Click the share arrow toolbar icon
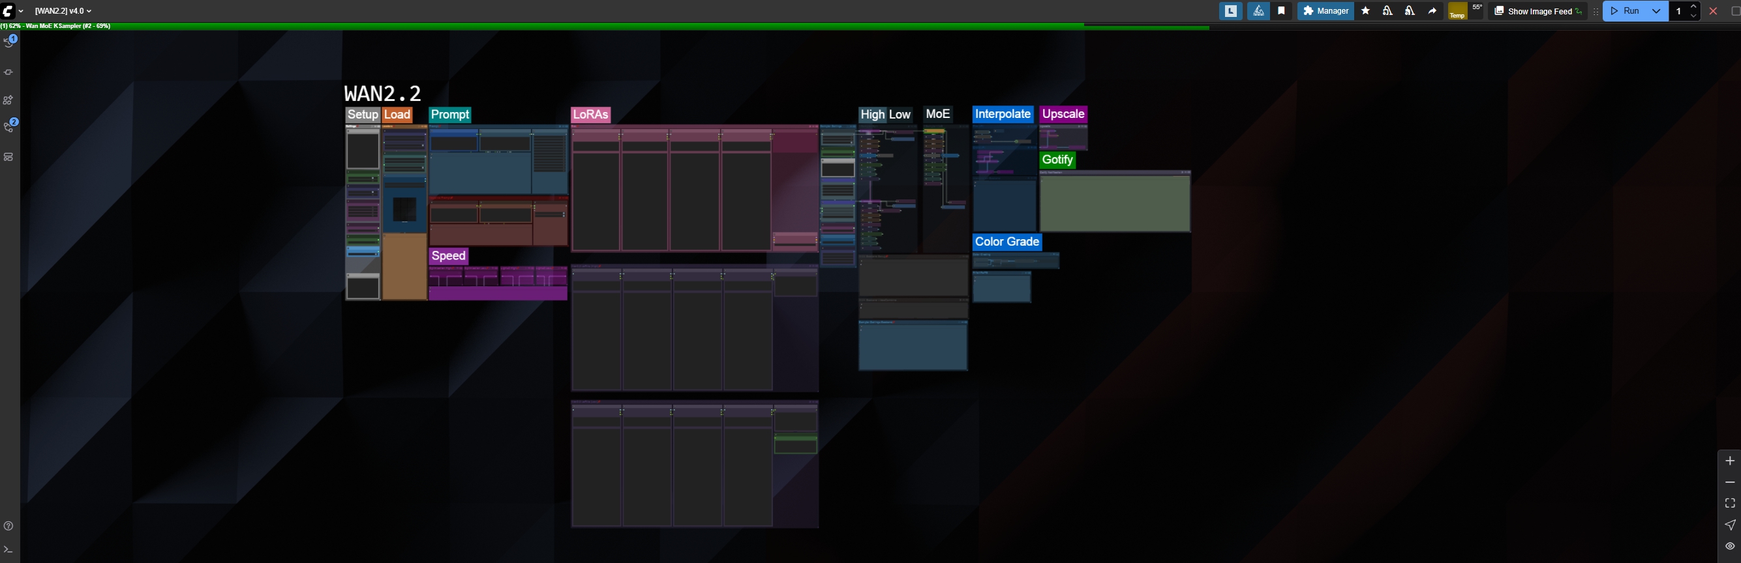This screenshot has width=1741, height=563. (x=1432, y=11)
